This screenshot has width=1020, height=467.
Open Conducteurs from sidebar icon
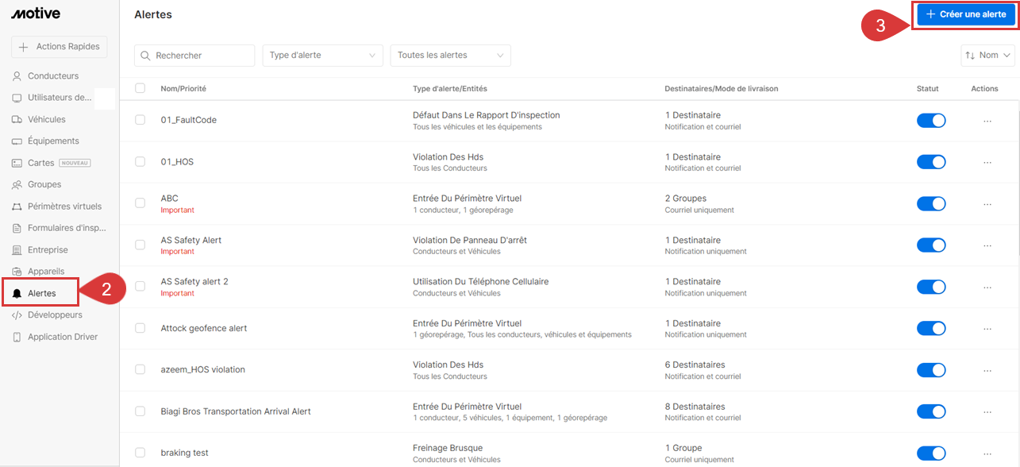17,76
